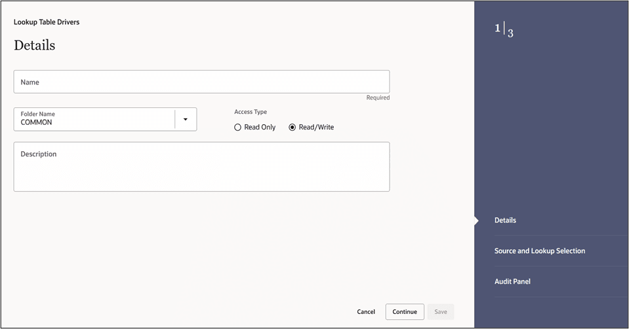Image resolution: width=629 pixels, height=329 pixels.
Task: Click the greyed-out Save button
Action: pos(441,312)
